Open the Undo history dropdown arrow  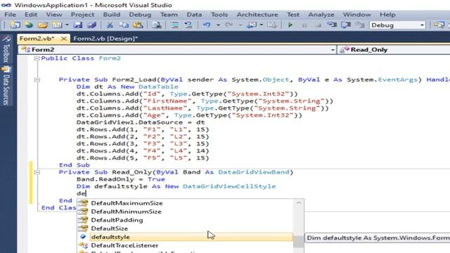pyautogui.click(x=218, y=25)
